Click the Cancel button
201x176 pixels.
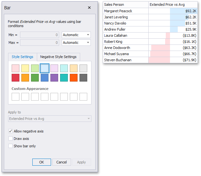(62, 162)
